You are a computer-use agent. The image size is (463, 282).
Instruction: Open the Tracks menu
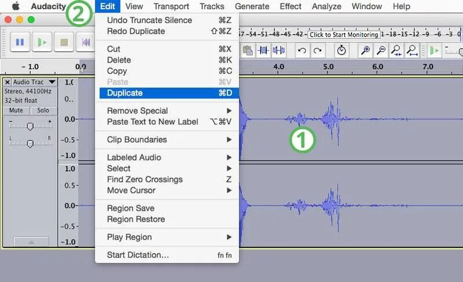(212, 6)
